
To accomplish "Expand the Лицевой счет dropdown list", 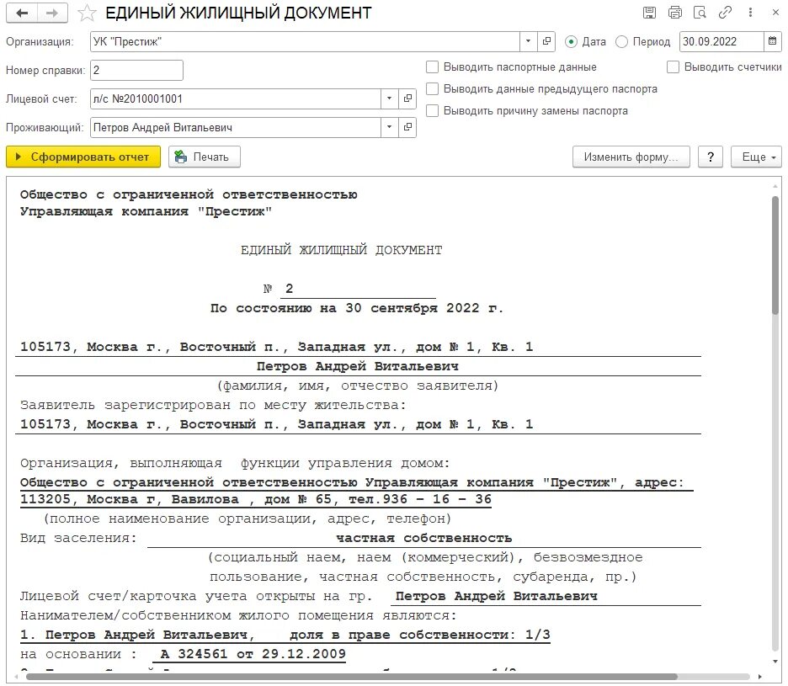I will click(x=390, y=99).
